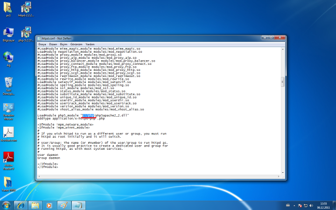Click the Windows Start button
336x210 pixels.
click(7, 205)
